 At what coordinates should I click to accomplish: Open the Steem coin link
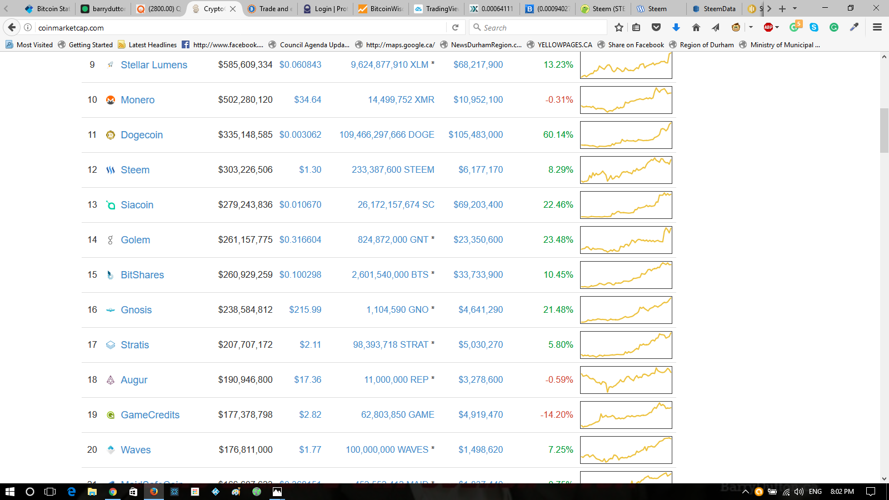[x=135, y=170]
